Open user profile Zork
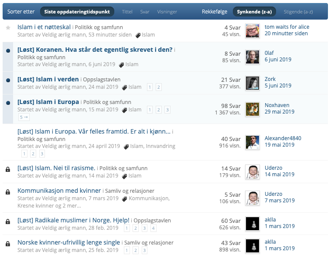 270,79
